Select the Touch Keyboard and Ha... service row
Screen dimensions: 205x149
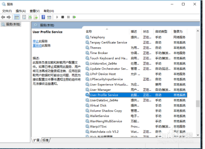(x=136, y=58)
